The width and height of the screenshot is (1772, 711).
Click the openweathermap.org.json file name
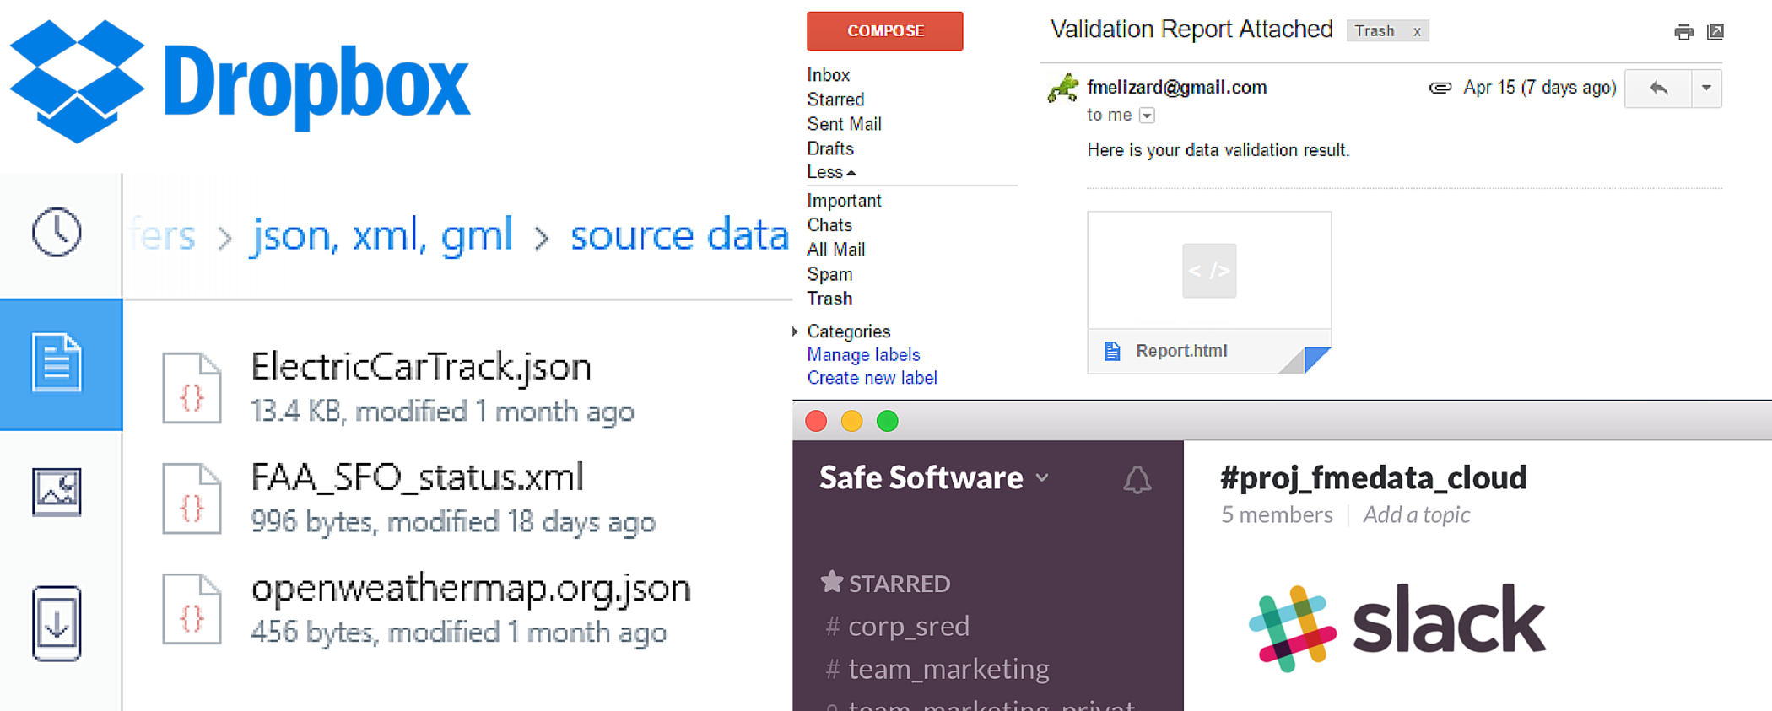[x=471, y=589]
